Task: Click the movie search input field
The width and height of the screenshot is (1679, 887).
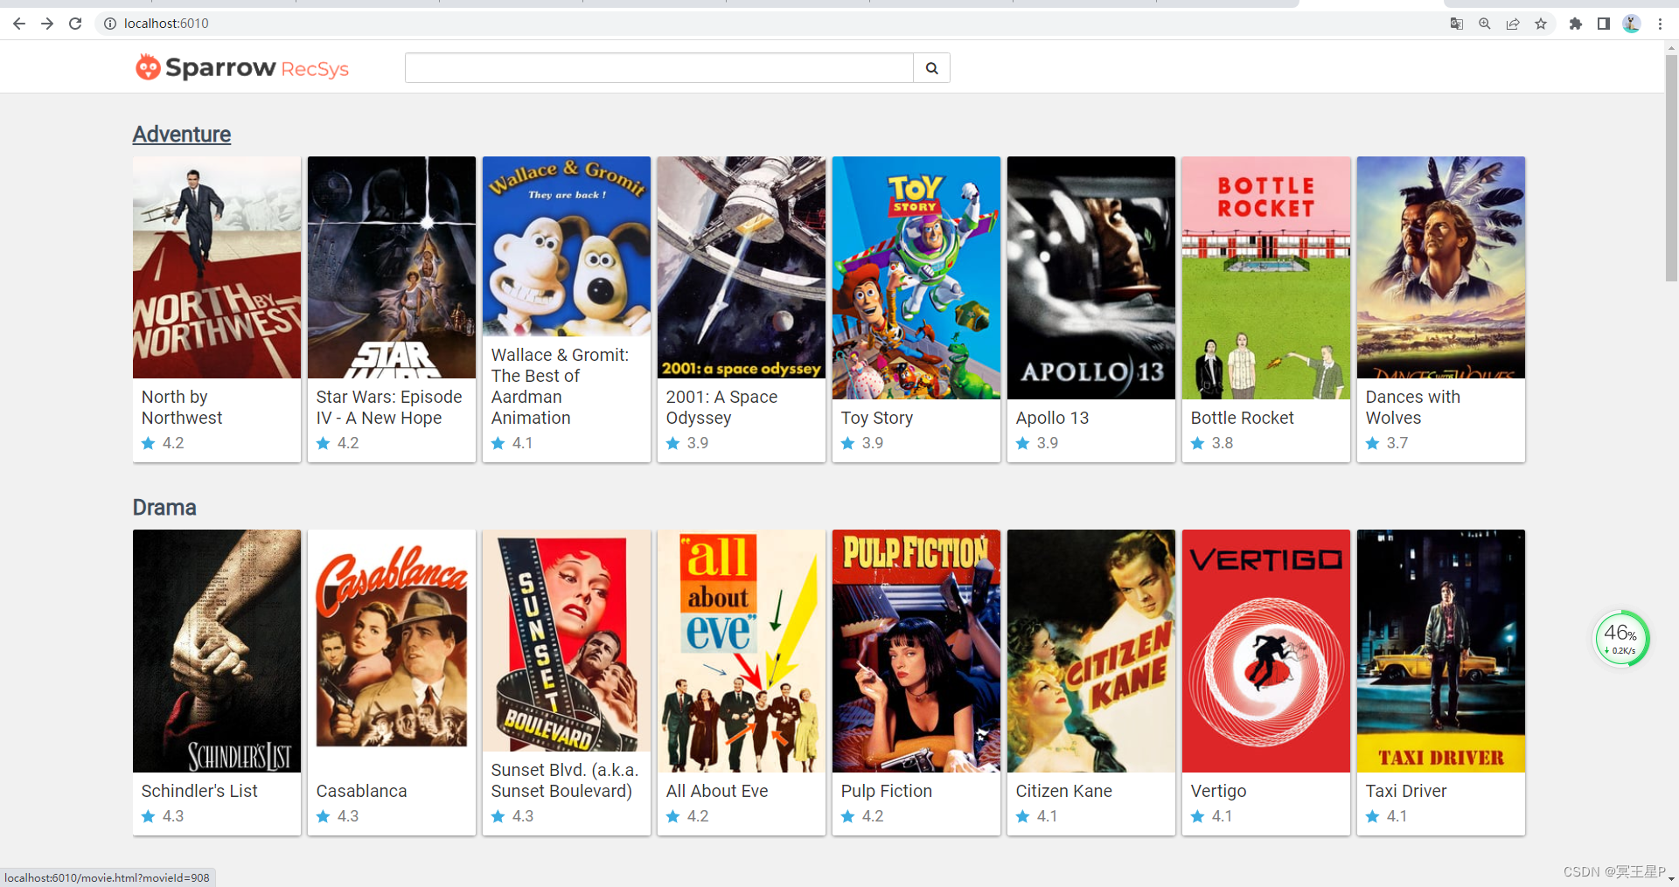Action: pyautogui.click(x=659, y=68)
